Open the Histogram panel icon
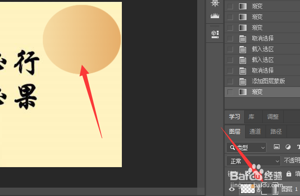 pyautogui.click(x=215, y=16)
